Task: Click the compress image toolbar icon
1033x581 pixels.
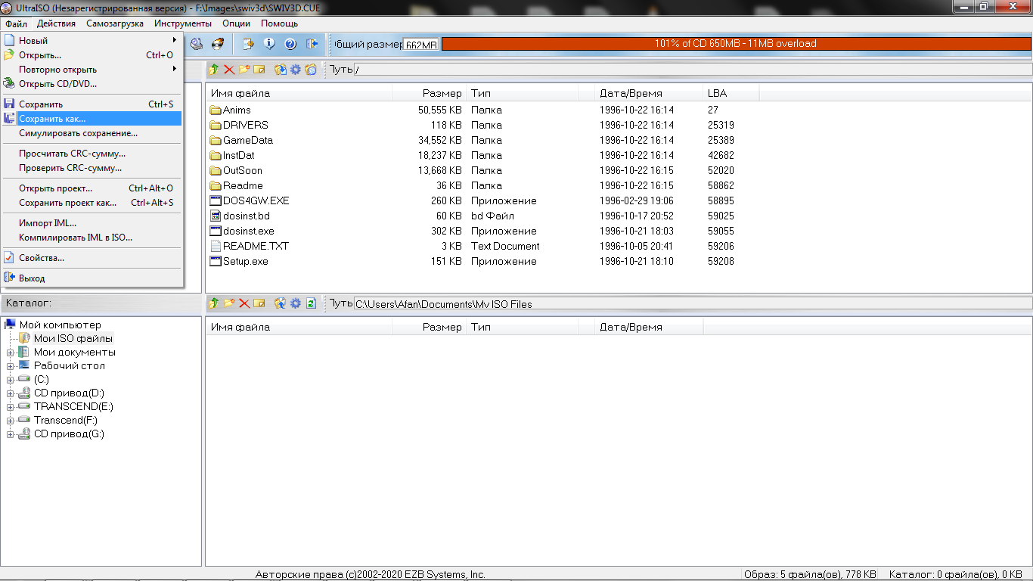Action: (247, 44)
